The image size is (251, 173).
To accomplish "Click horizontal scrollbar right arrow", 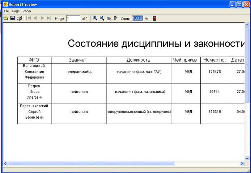I will (x=242, y=164).
